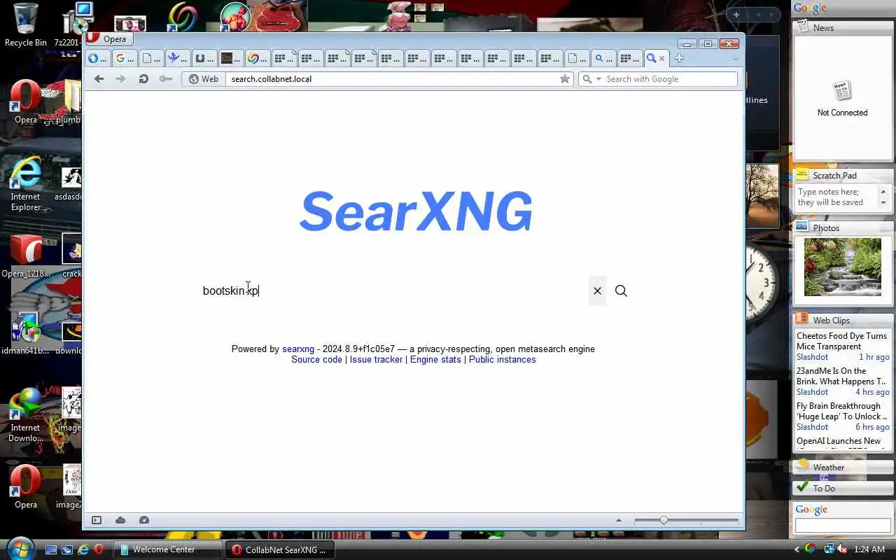Open the Web site-info badge in the address bar

[204, 79]
